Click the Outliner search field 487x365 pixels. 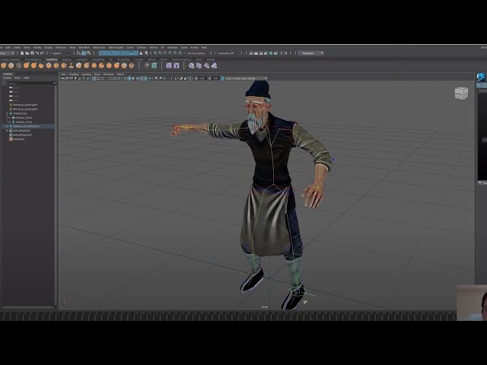click(30, 83)
